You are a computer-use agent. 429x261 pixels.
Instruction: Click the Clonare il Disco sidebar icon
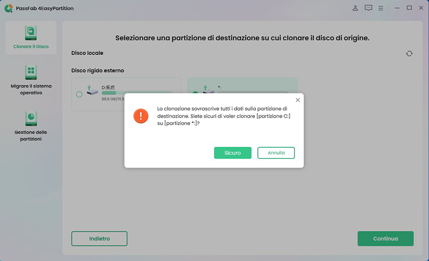[x=31, y=33]
